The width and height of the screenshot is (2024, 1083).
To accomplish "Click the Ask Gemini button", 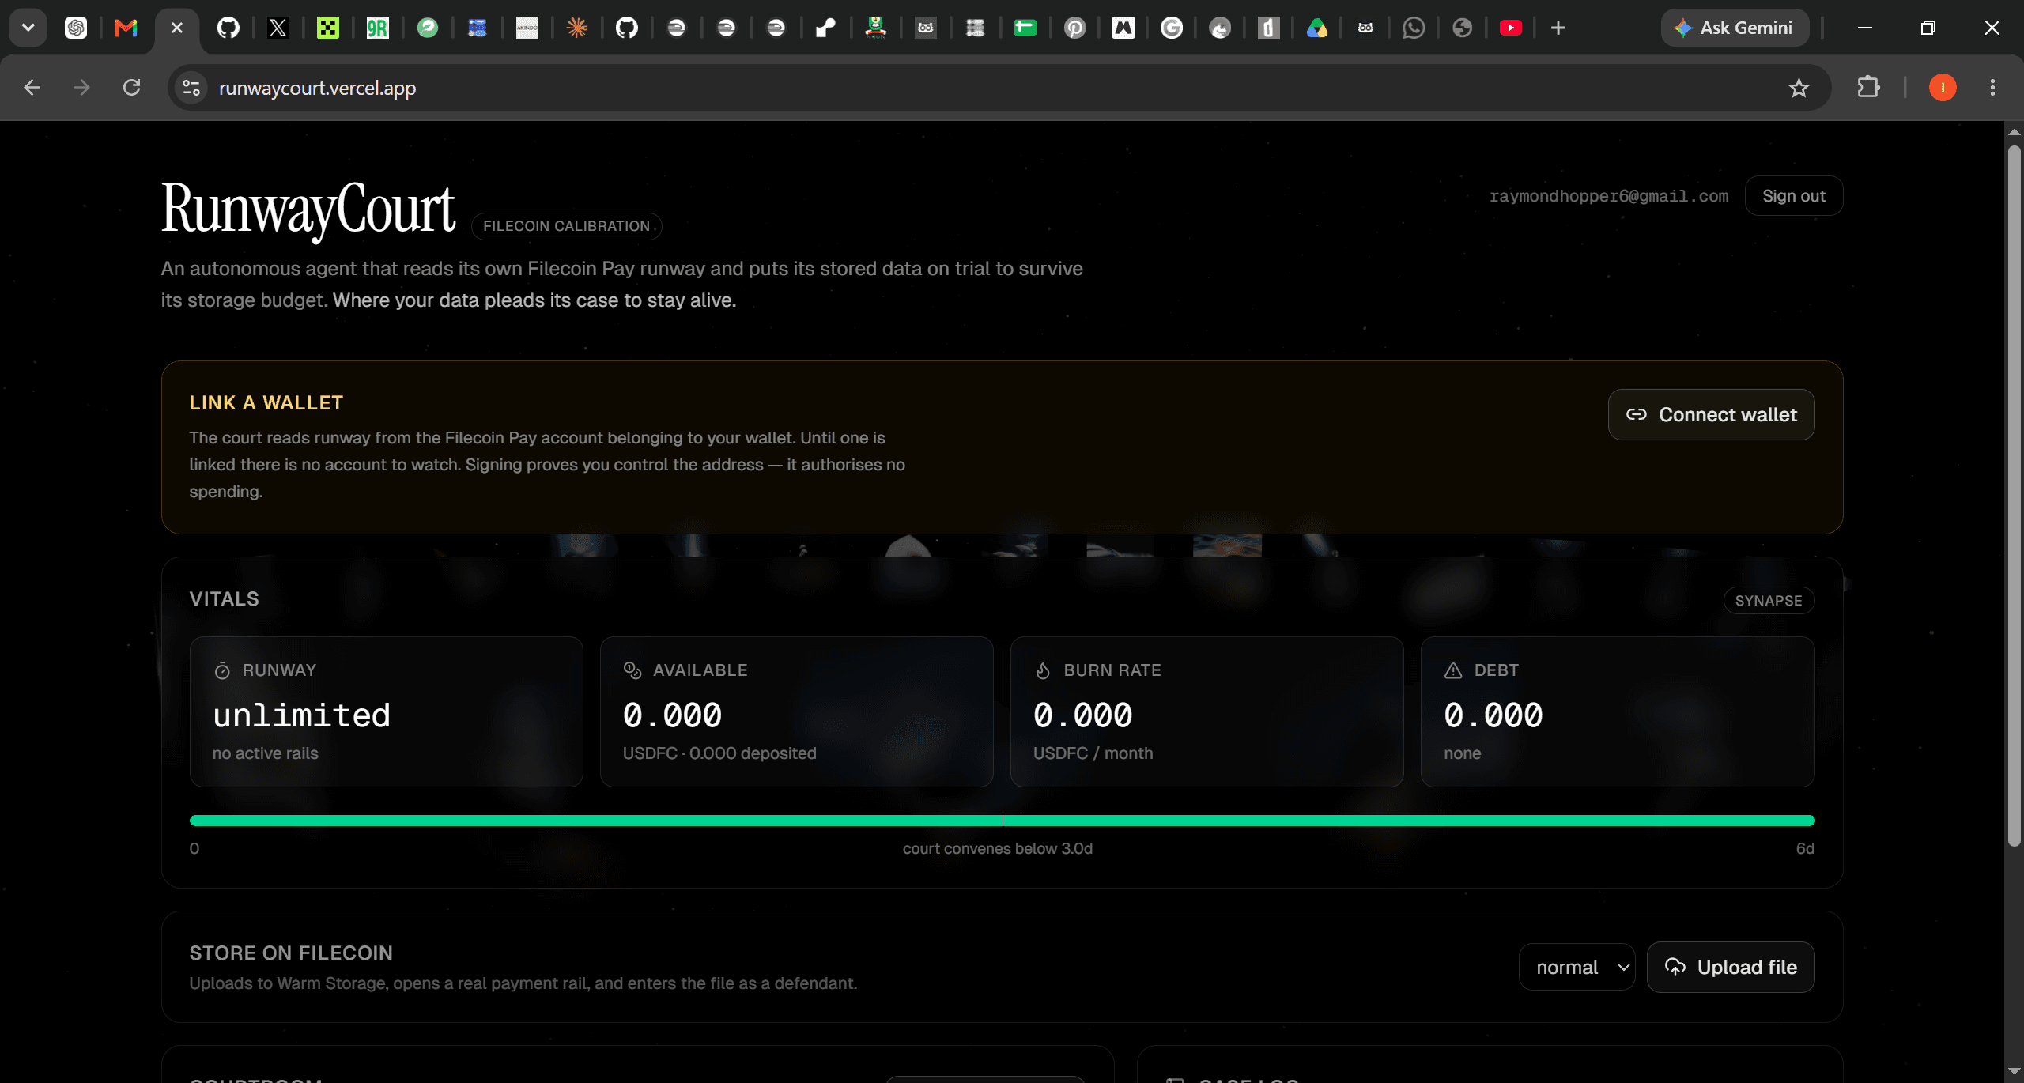I will coord(1735,28).
